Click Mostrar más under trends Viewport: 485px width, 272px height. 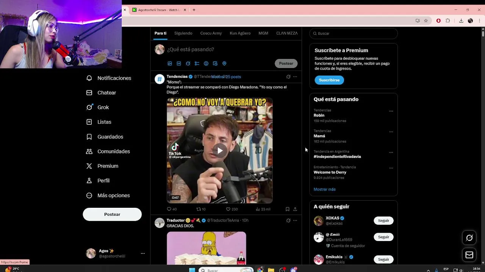pyautogui.click(x=325, y=189)
